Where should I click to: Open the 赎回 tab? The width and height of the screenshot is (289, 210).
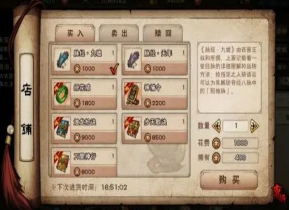coord(163,33)
